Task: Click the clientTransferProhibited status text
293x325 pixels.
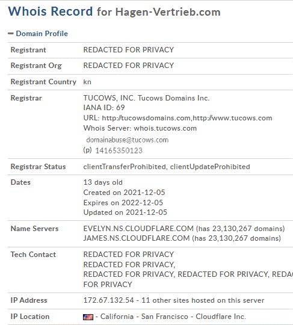Action: 125,167
